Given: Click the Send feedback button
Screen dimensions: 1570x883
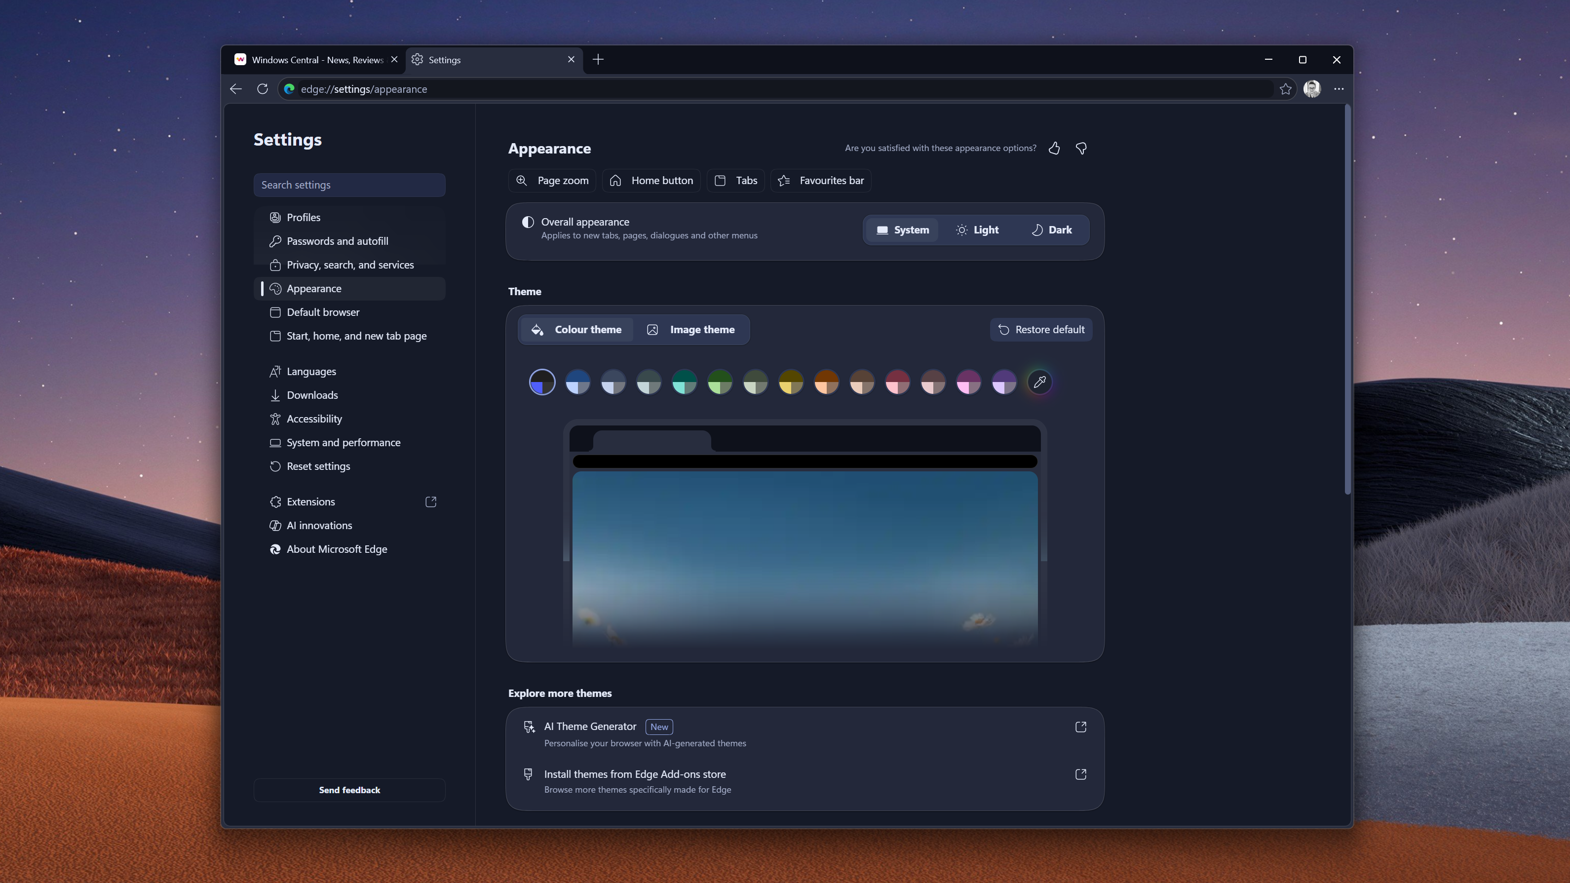Looking at the screenshot, I should [349, 790].
